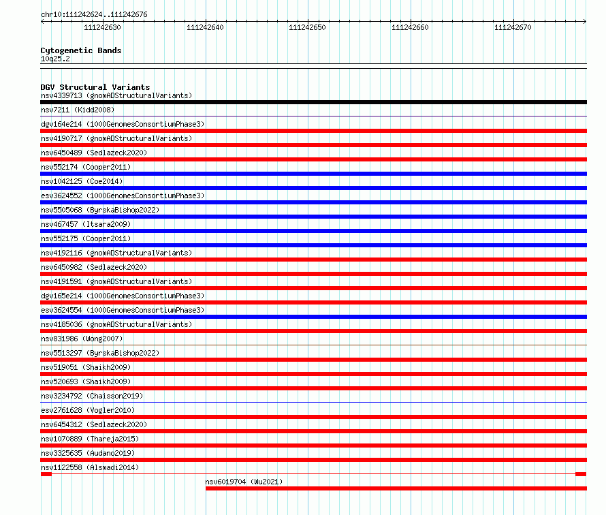This screenshot has height=515, width=606.
Task: Open nsv3234792 (Chaisson2019) label
Action: click(92, 396)
